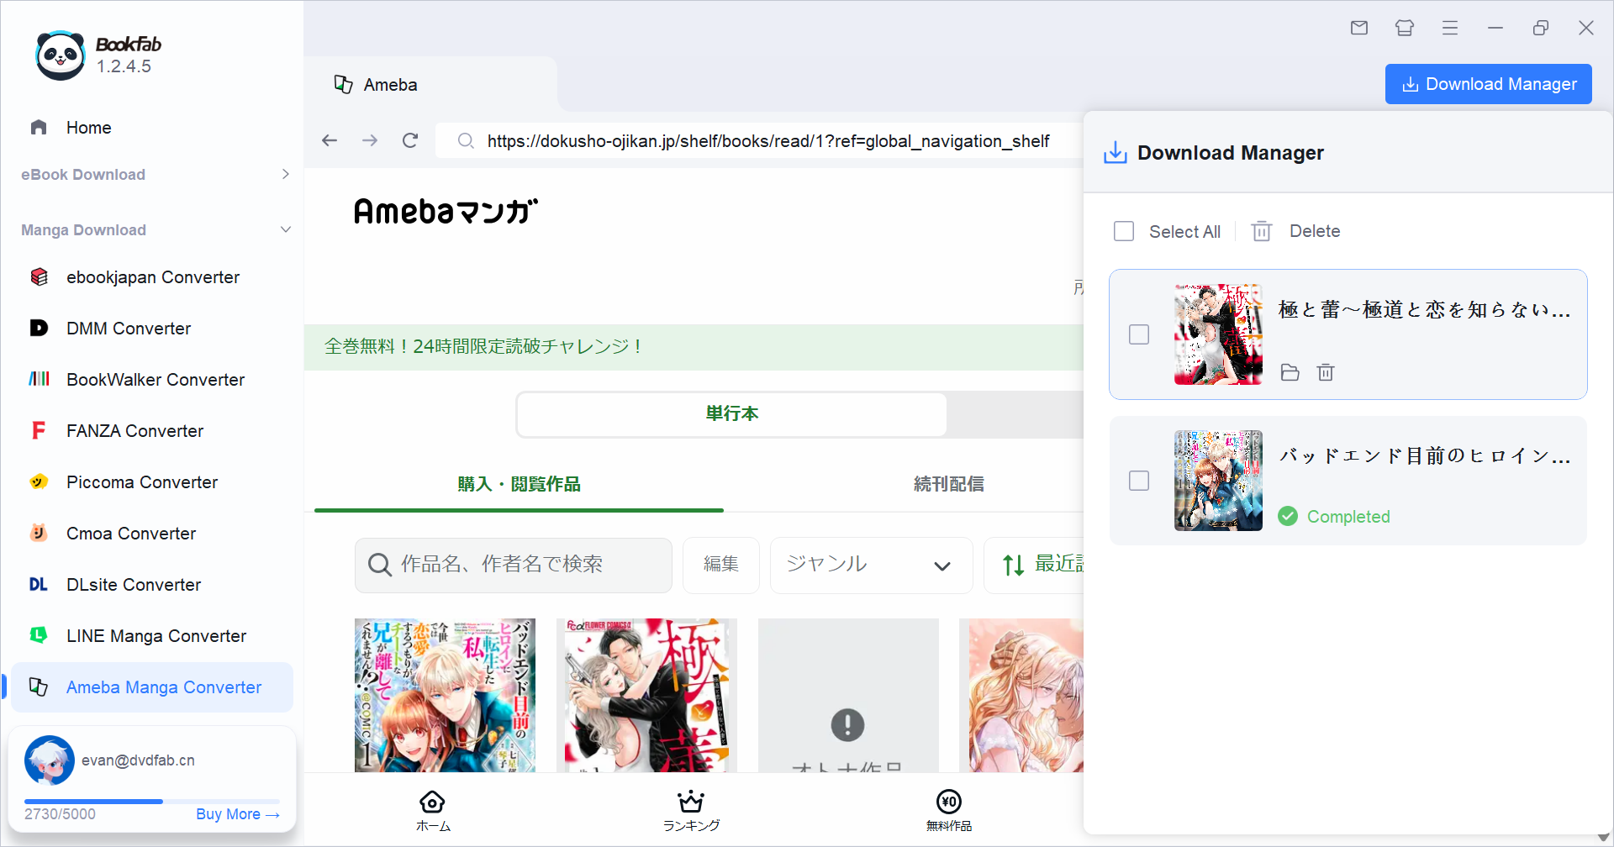This screenshot has height=847, width=1614.
Task: Click the FANZA Converter icon
Action: pos(39,430)
